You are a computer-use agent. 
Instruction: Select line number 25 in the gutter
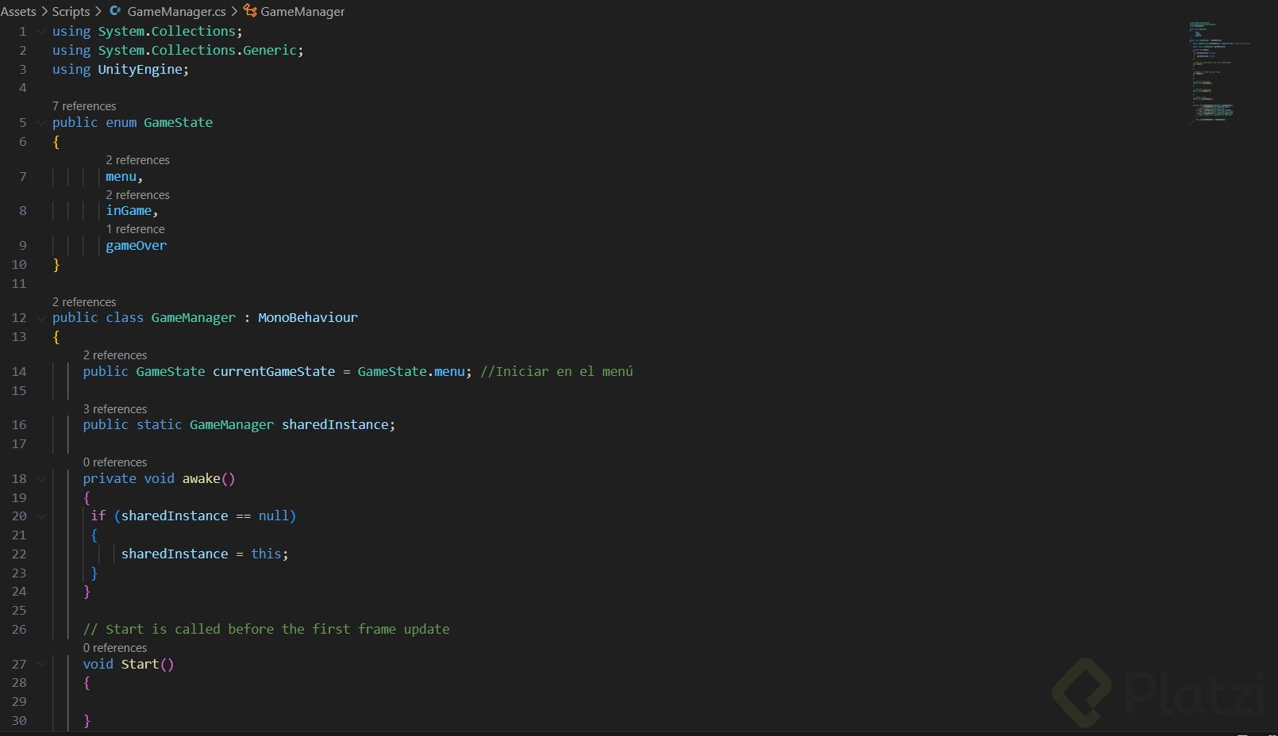pyautogui.click(x=19, y=610)
